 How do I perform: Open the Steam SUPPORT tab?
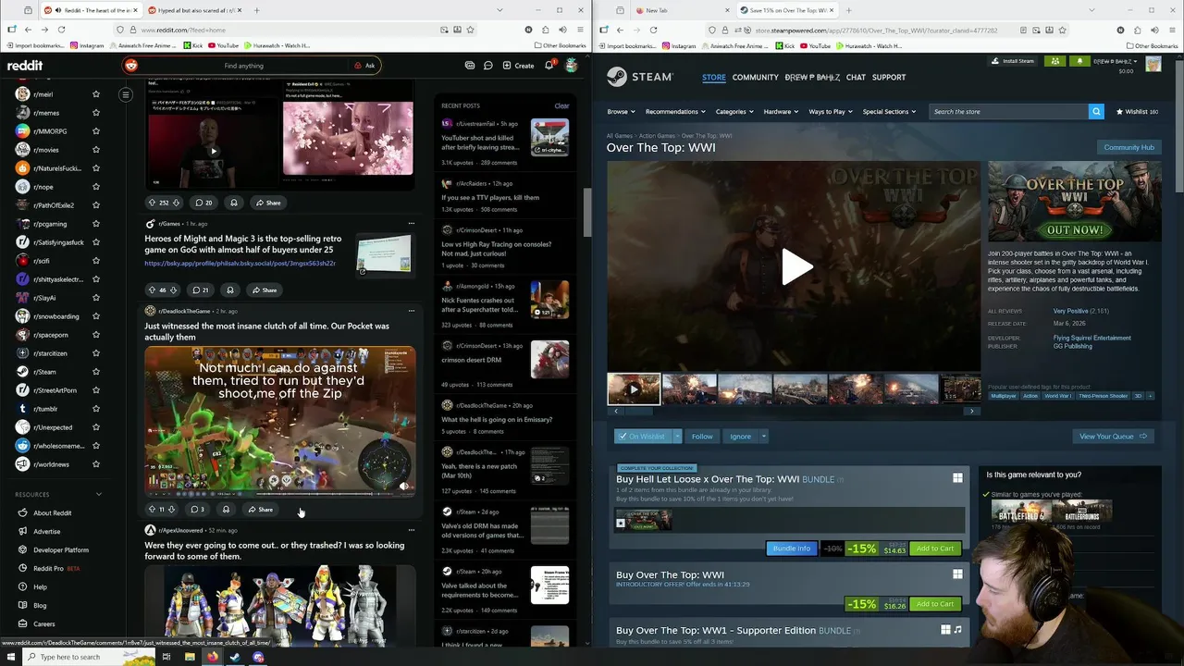pyautogui.click(x=889, y=77)
